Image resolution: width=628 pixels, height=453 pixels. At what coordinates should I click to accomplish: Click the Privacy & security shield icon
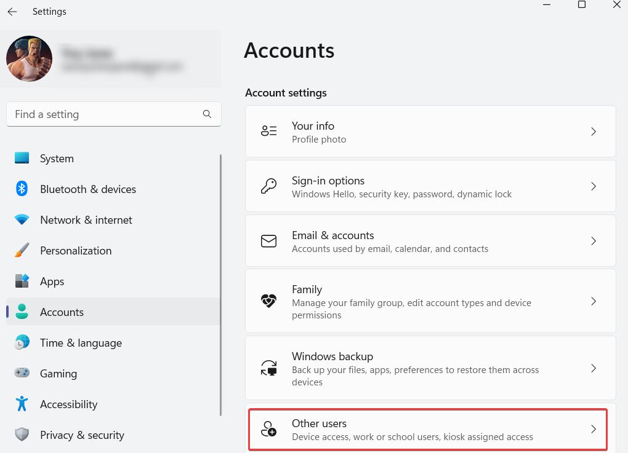(x=22, y=435)
